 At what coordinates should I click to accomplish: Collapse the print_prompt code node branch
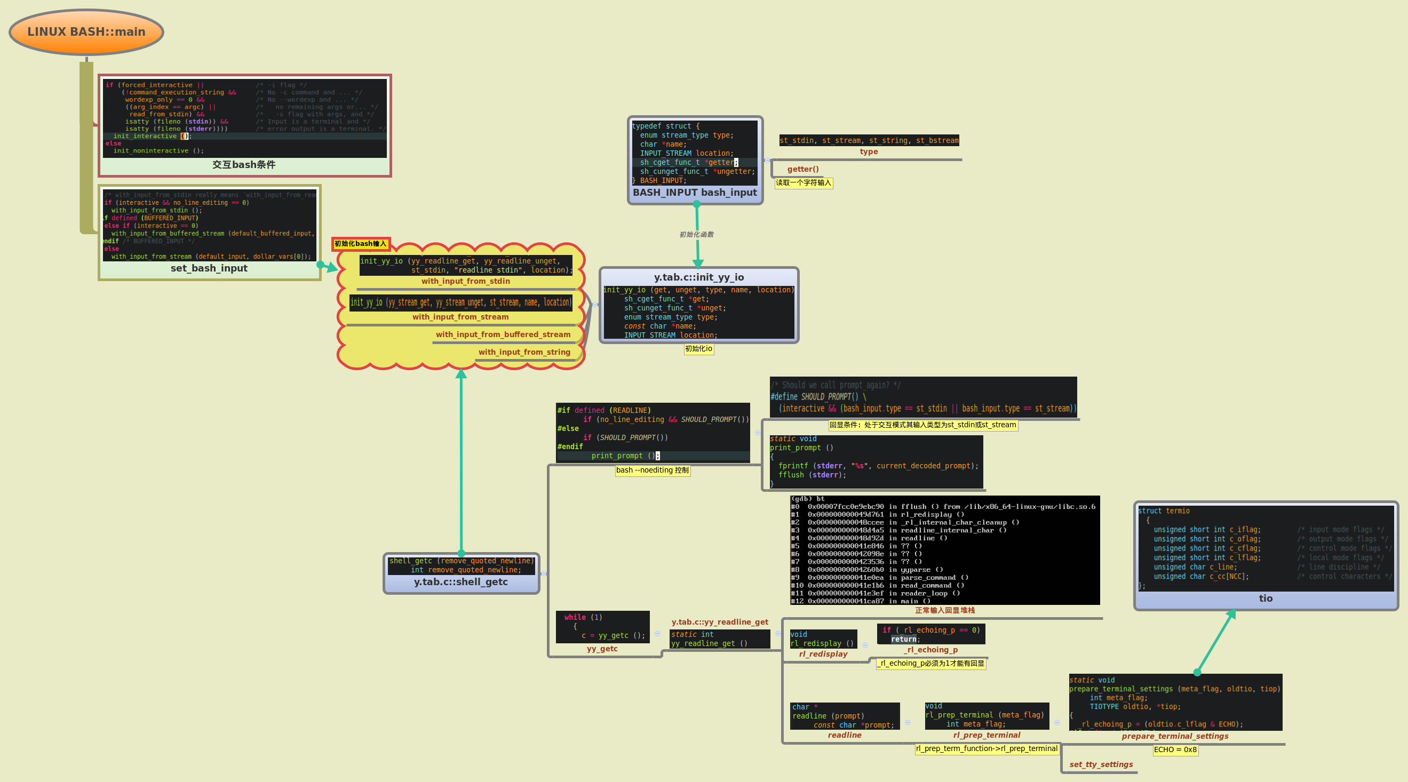pyautogui.click(x=758, y=433)
